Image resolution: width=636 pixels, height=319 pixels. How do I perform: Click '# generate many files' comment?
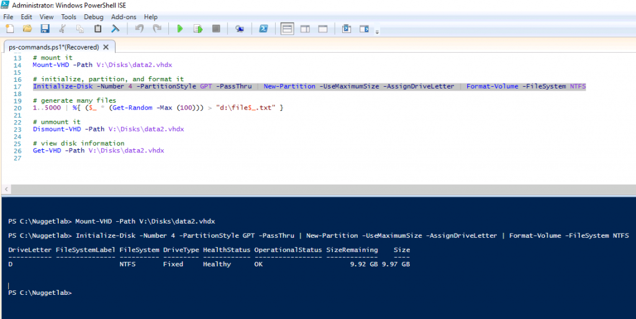click(75, 100)
